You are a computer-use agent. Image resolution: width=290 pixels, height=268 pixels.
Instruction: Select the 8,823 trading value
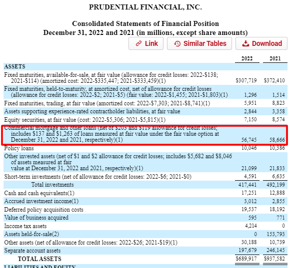[x=278, y=103]
